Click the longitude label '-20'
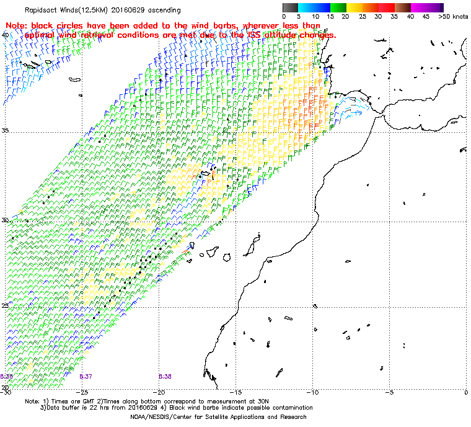Screen dimensions: 471x427 pos(159,392)
